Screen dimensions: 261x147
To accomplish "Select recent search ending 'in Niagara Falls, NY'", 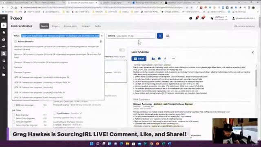I will click(42, 82).
